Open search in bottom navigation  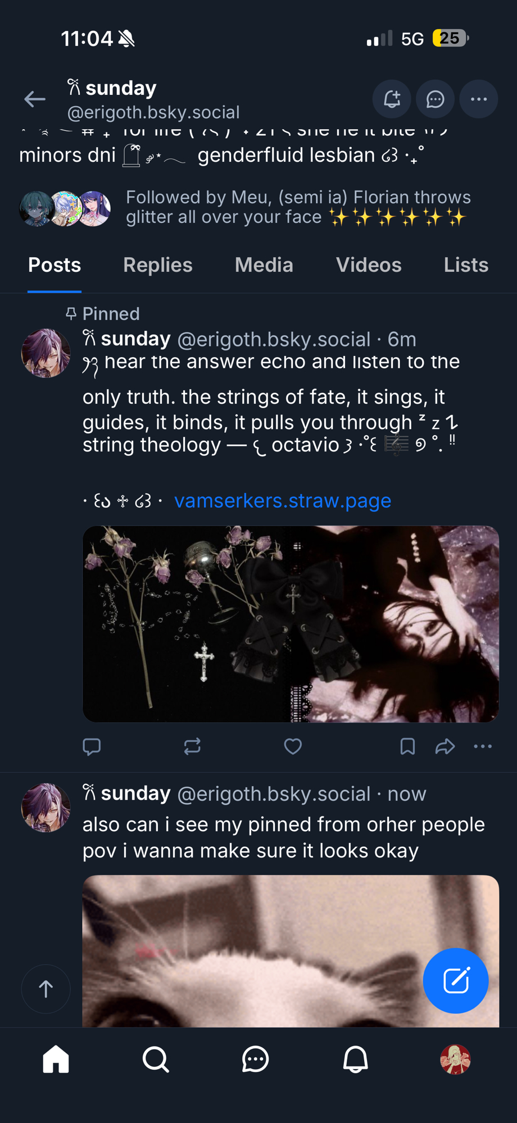156,1060
